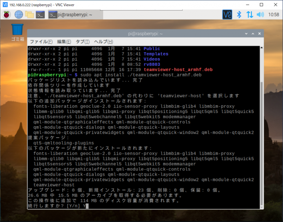
Task: Click the qt5-qmltooling-plugins suggested package
Action: click(x=63, y=143)
